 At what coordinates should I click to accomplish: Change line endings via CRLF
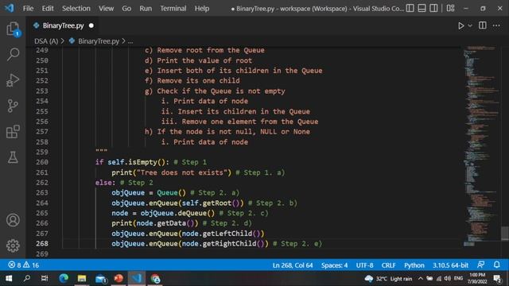[x=389, y=265]
